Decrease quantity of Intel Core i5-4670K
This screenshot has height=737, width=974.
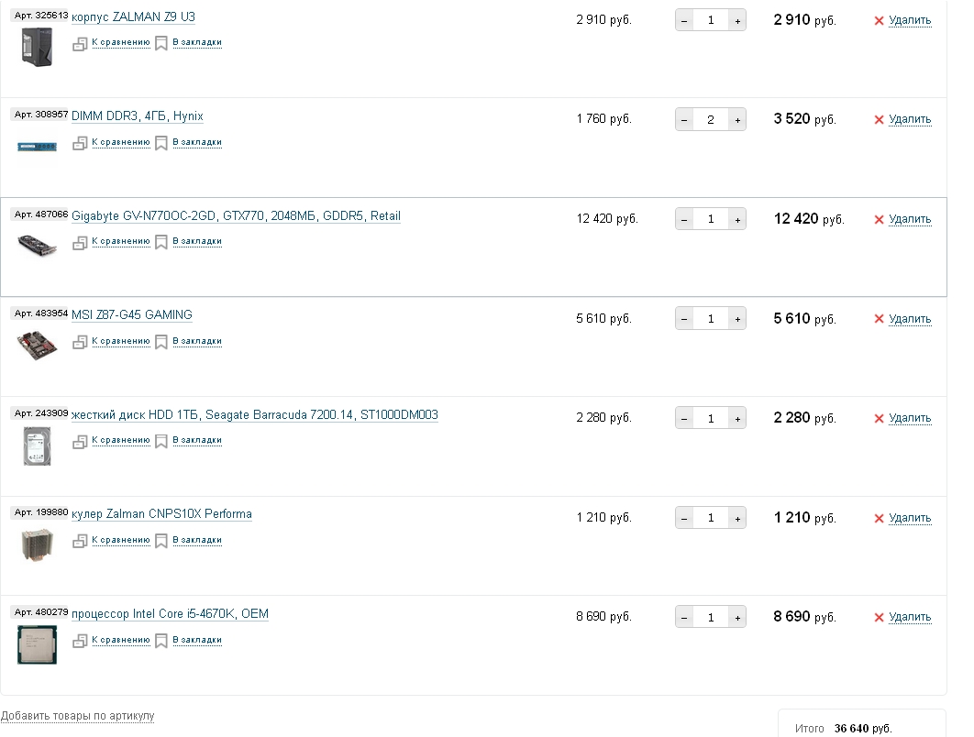684,618
